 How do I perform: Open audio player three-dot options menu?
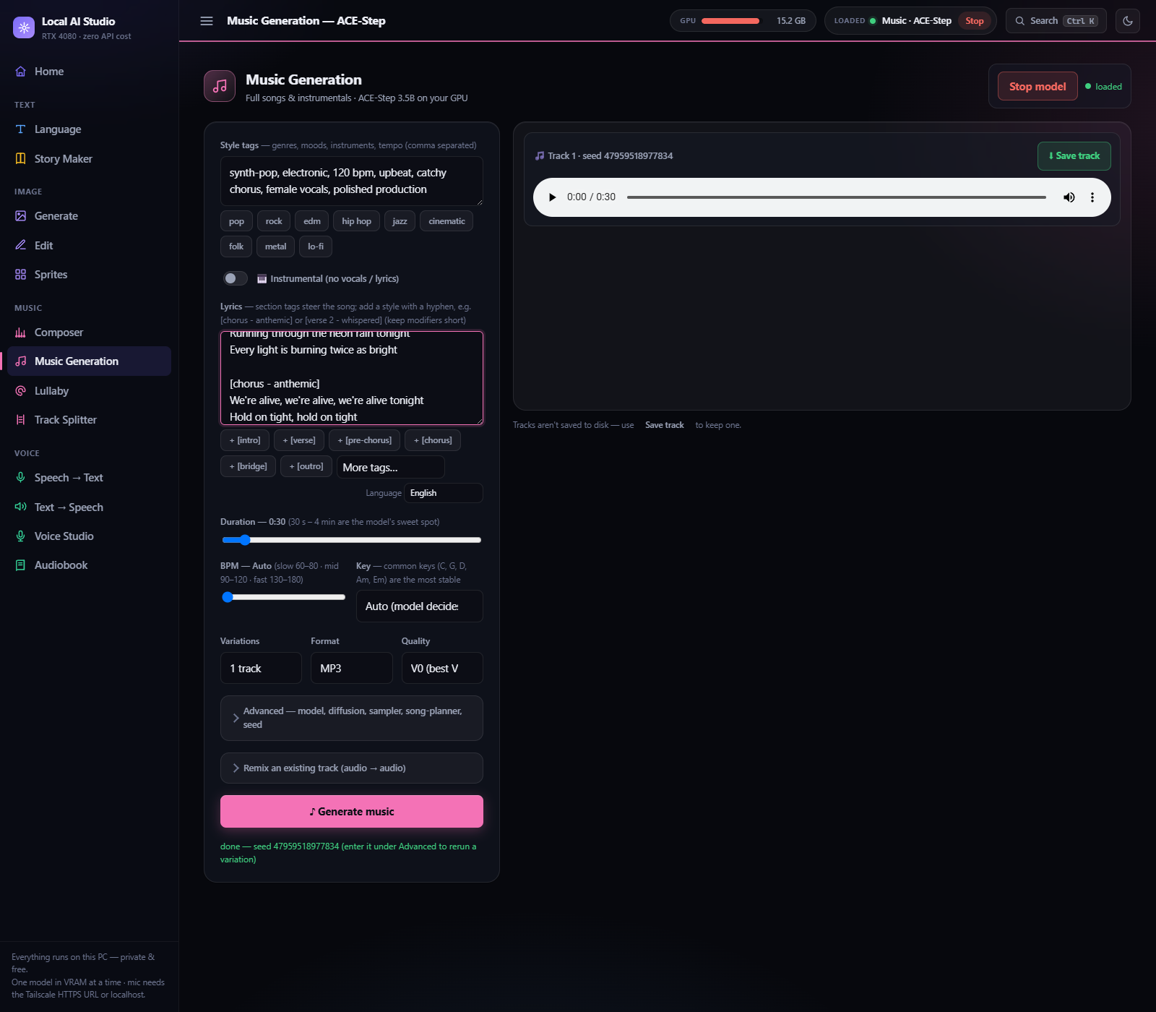point(1092,197)
